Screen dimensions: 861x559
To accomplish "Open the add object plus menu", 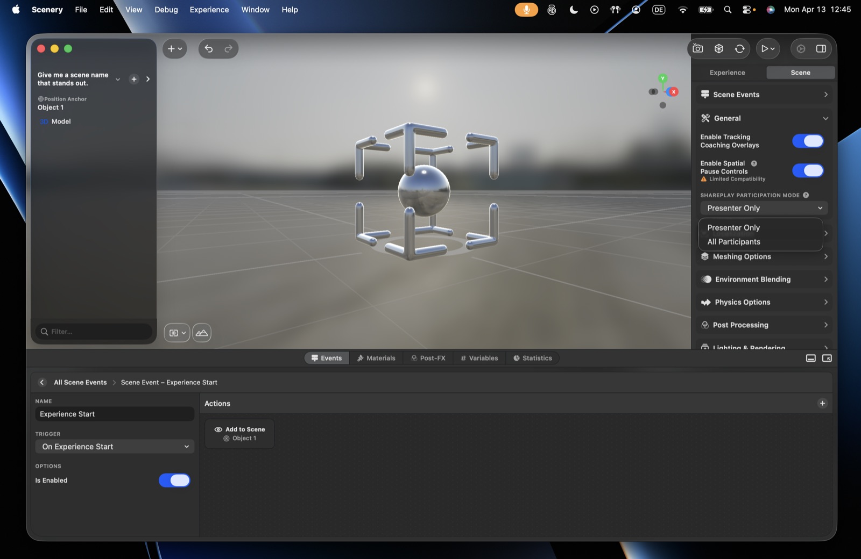I will click(x=175, y=48).
